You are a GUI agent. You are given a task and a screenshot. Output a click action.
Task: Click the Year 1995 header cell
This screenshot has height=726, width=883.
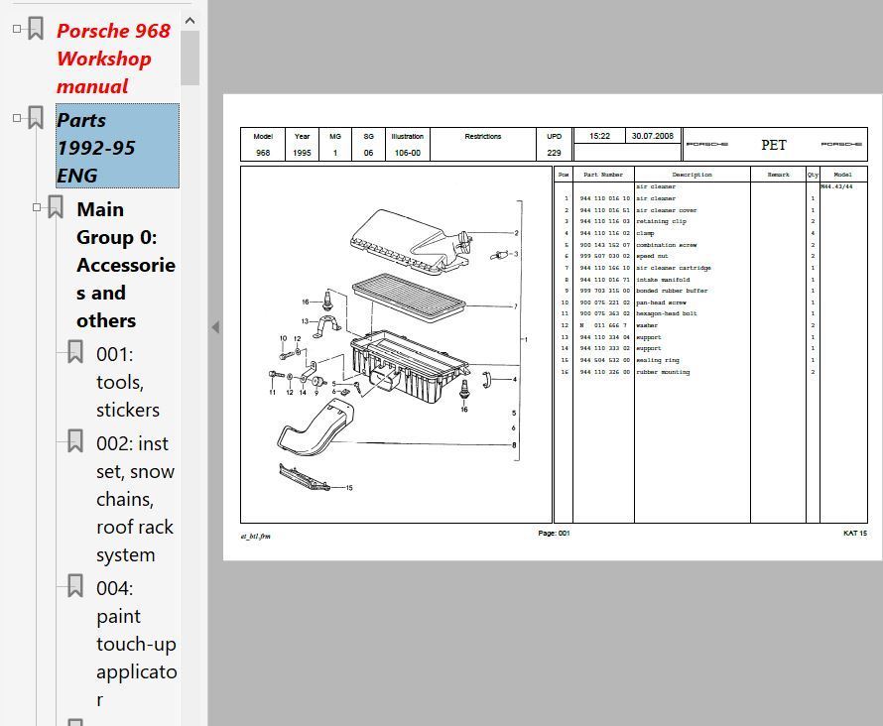[x=302, y=145]
